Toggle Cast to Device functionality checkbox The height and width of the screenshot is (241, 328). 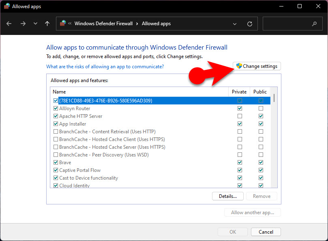point(56,178)
